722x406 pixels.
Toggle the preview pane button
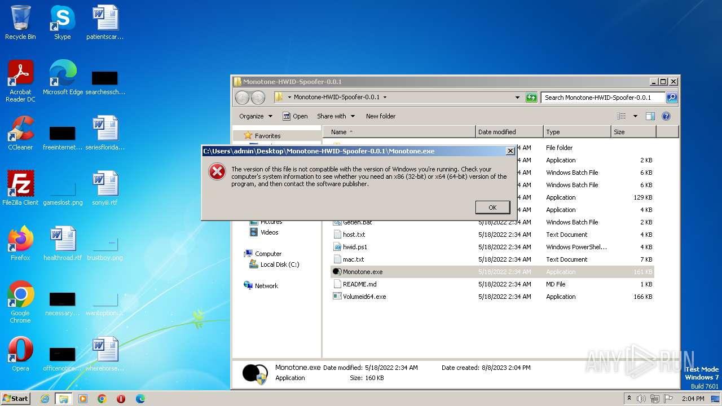(x=650, y=116)
